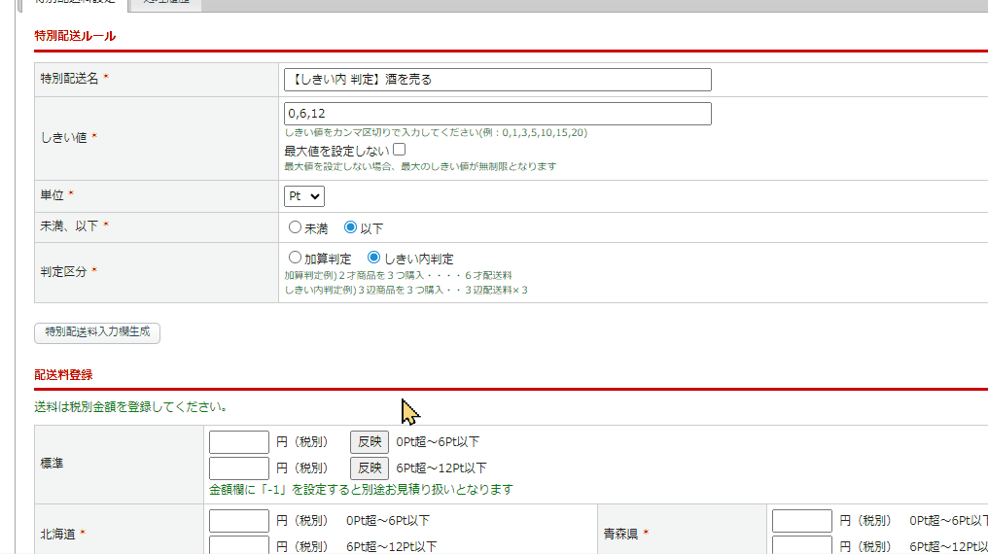Click the しきい値 input containing 0,6,12
Screen dimensions: 988x554
[x=497, y=114]
